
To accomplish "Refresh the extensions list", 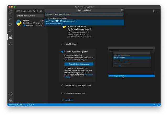I will (x=38, y=11).
